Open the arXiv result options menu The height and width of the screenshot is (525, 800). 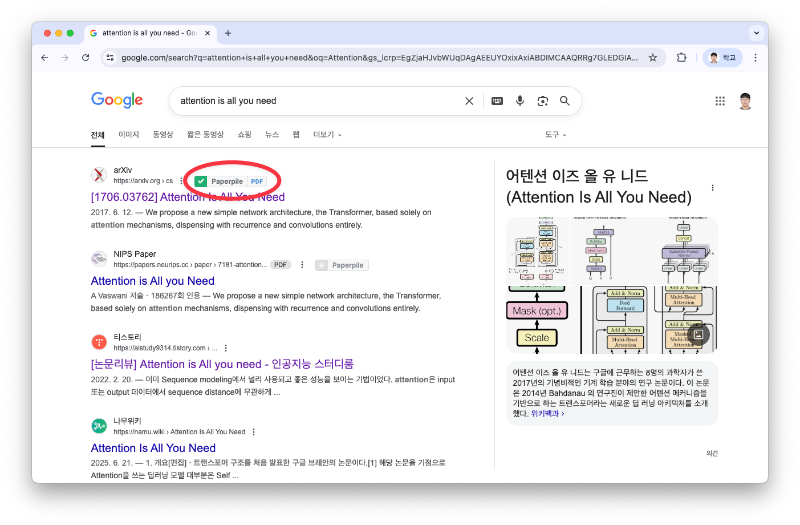[x=181, y=181]
